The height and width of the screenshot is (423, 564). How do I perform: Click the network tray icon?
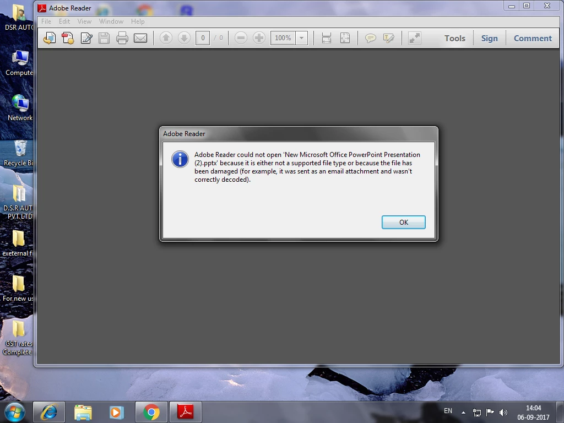(477, 413)
